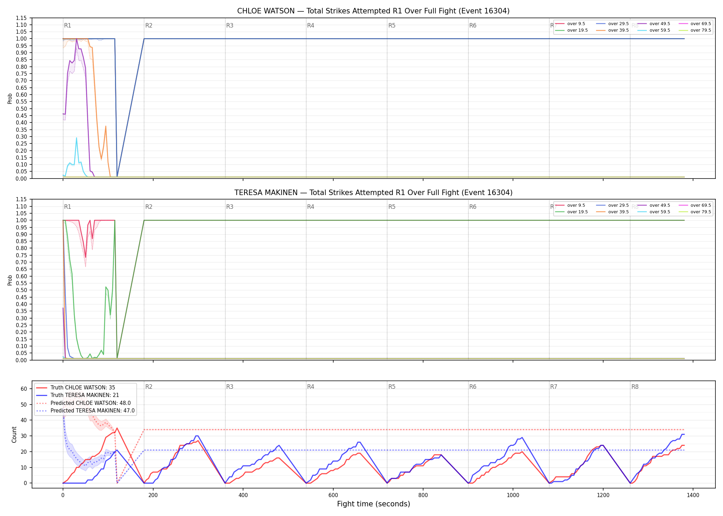The image size is (723, 516).
Task: Click 'Prob' axis label on Chloe Watson chart
Action: 10,99
